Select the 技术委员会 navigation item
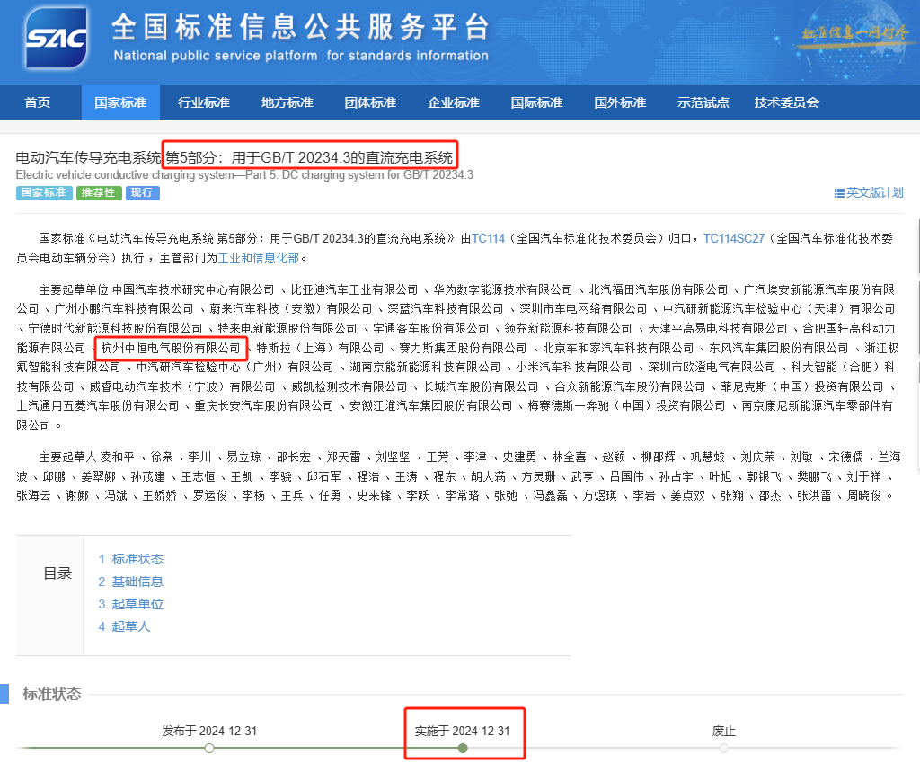920x763 pixels. tap(787, 102)
